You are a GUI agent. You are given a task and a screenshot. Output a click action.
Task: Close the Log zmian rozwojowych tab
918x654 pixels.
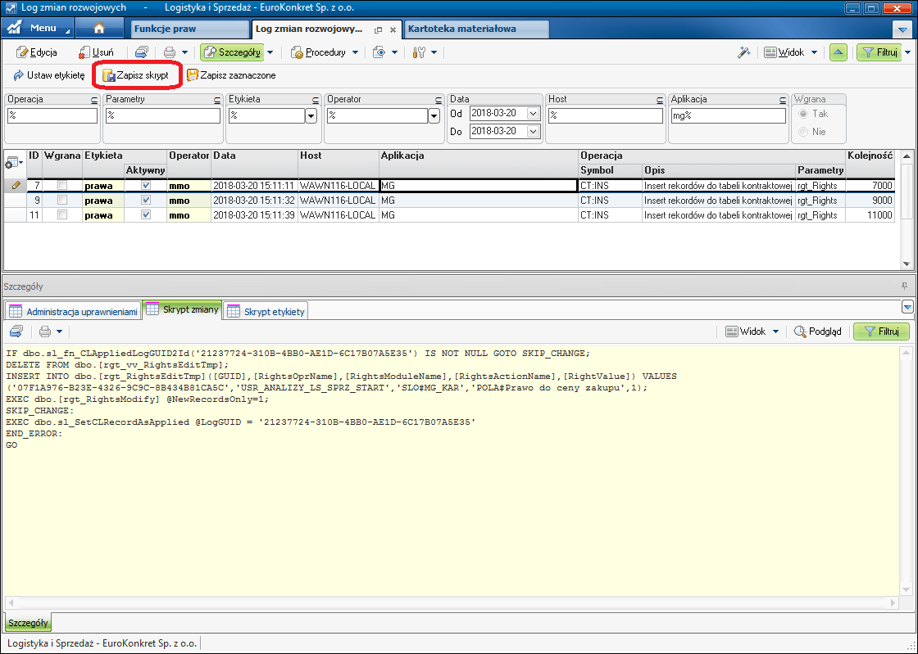393,29
